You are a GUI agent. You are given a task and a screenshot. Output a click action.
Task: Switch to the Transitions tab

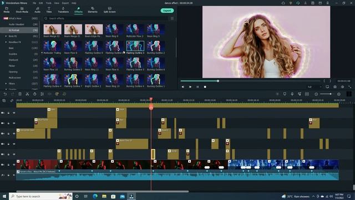63,10
